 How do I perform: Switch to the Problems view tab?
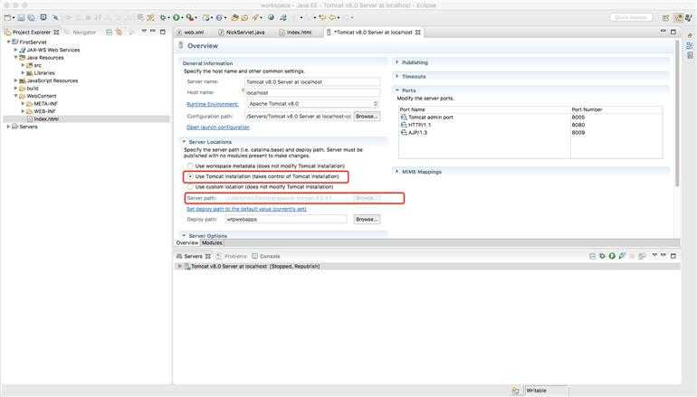pos(232,256)
